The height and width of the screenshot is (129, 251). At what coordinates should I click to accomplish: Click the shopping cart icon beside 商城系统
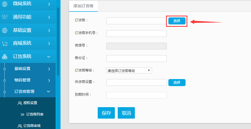pos(5,44)
